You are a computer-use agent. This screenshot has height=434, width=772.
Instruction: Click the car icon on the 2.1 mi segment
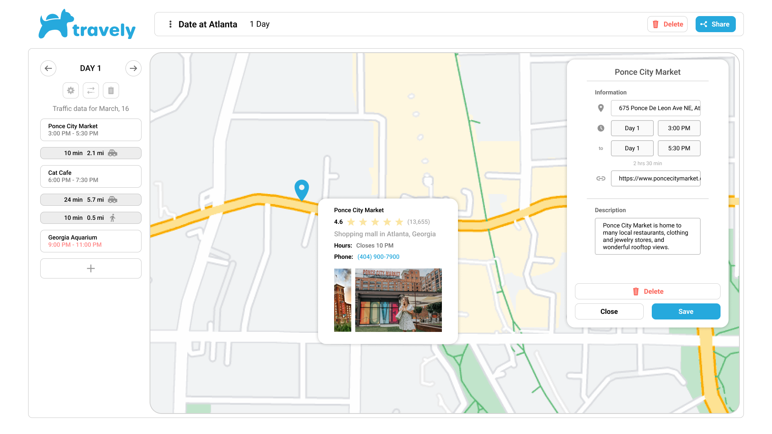113,153
